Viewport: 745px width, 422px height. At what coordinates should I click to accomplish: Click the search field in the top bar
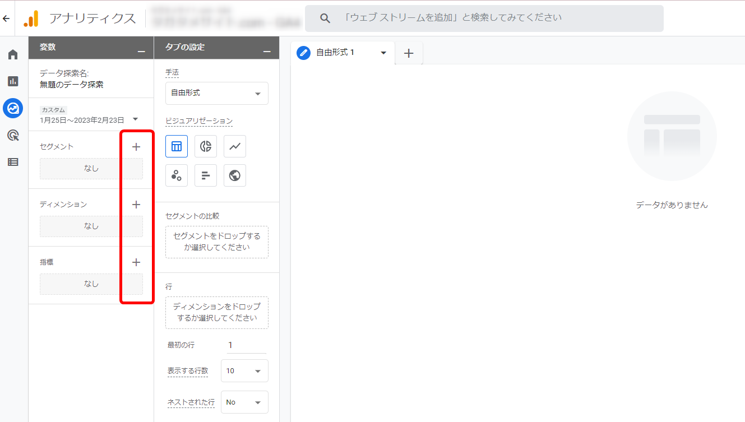click(484, 18)
